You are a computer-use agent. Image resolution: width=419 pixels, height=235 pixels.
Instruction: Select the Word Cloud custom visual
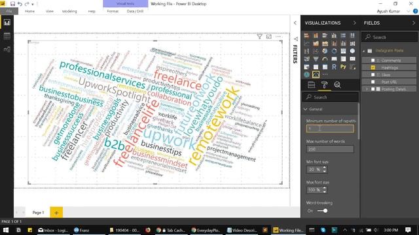[316, 74]
